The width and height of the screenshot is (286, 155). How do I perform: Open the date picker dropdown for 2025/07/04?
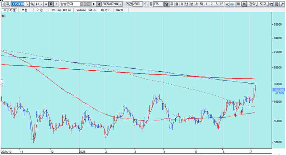121,4
